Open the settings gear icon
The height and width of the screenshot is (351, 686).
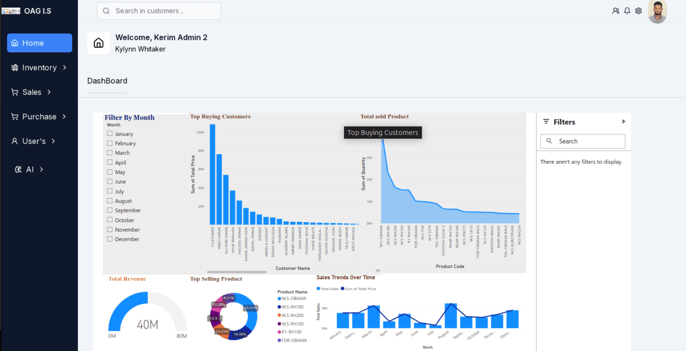pyautogui.click(x=638, y=11)
